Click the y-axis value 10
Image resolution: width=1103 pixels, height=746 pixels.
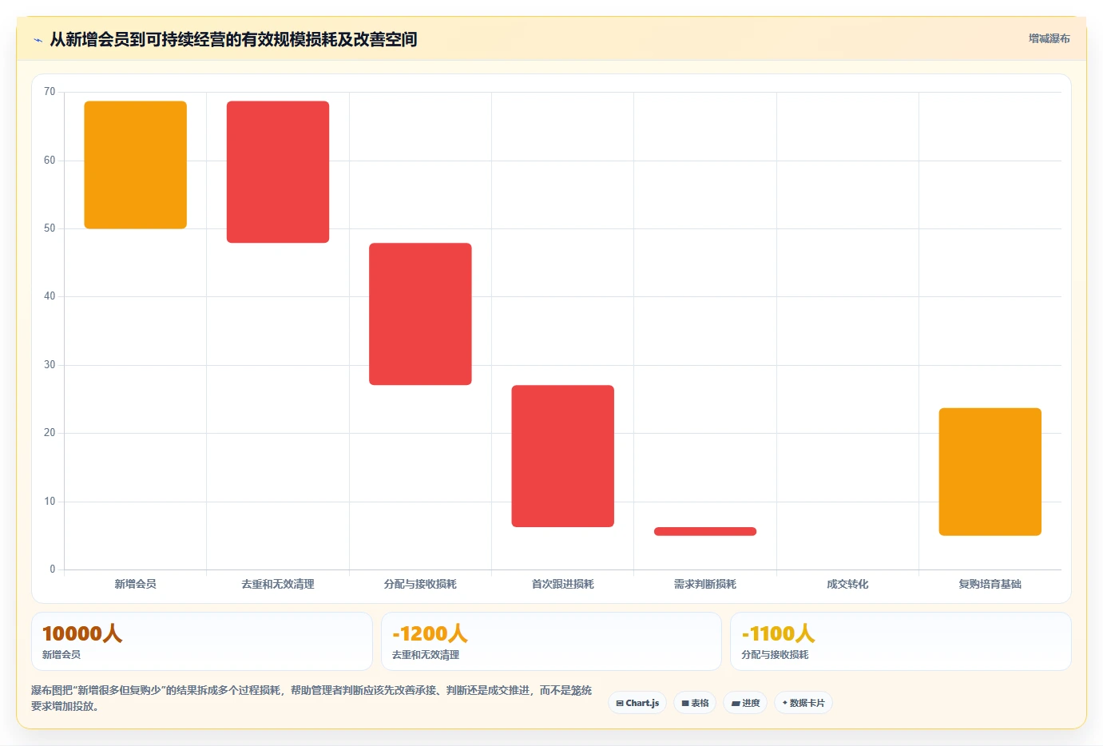(x=50, y=502)
